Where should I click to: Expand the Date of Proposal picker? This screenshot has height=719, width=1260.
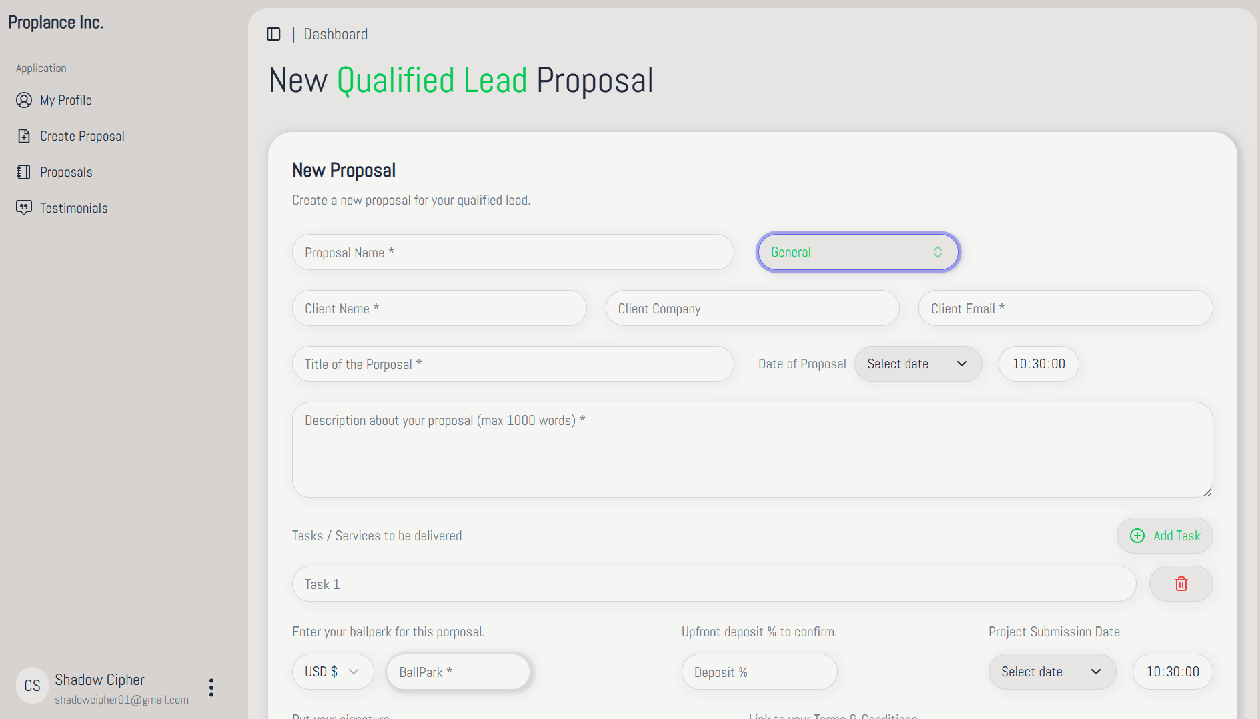(918, 364)
